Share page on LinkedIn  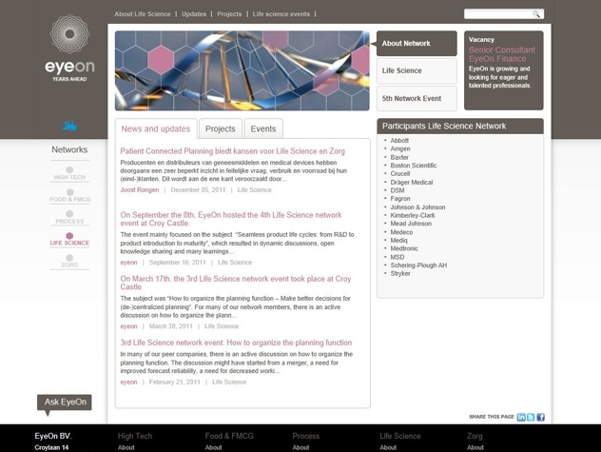coord(521,417)
